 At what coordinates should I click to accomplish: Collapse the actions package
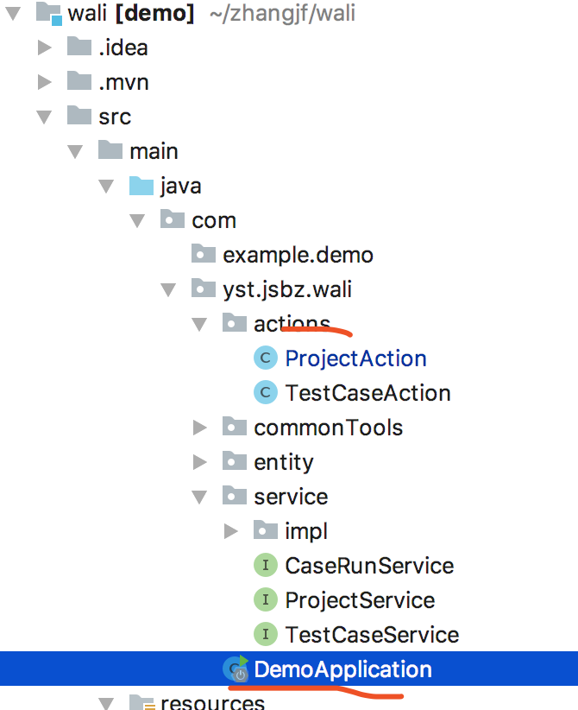click(200, 324)
